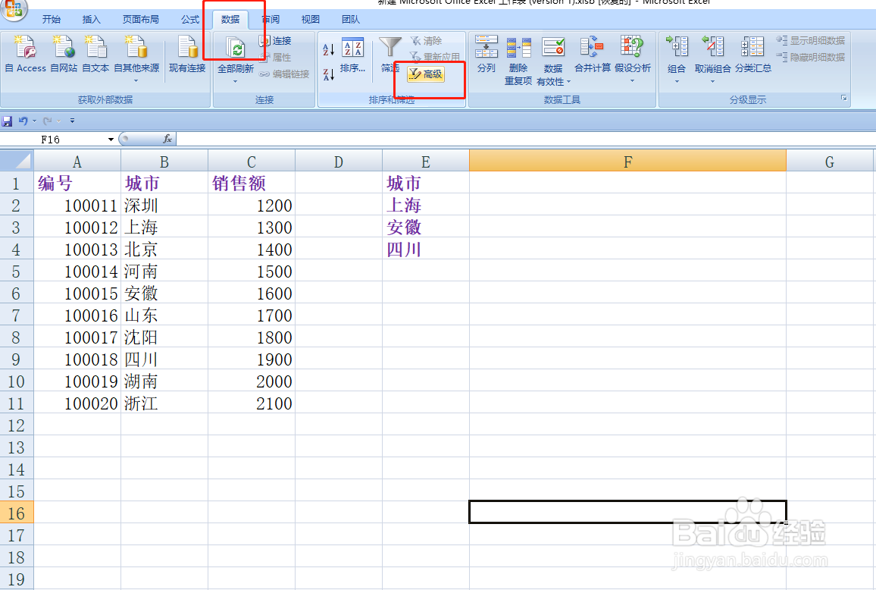The image size is (876, 590).
Task: Switch to 团队 Team tab
Action: (351, 20)
